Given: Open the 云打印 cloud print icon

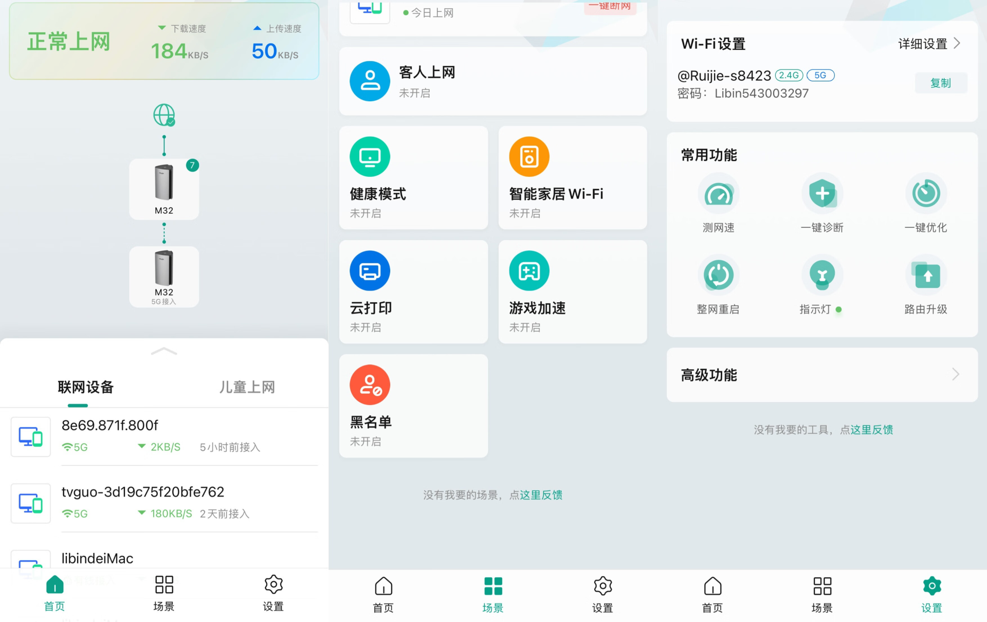Looking at the screenshot, I should pyautogui.click(x=370, y=271).
